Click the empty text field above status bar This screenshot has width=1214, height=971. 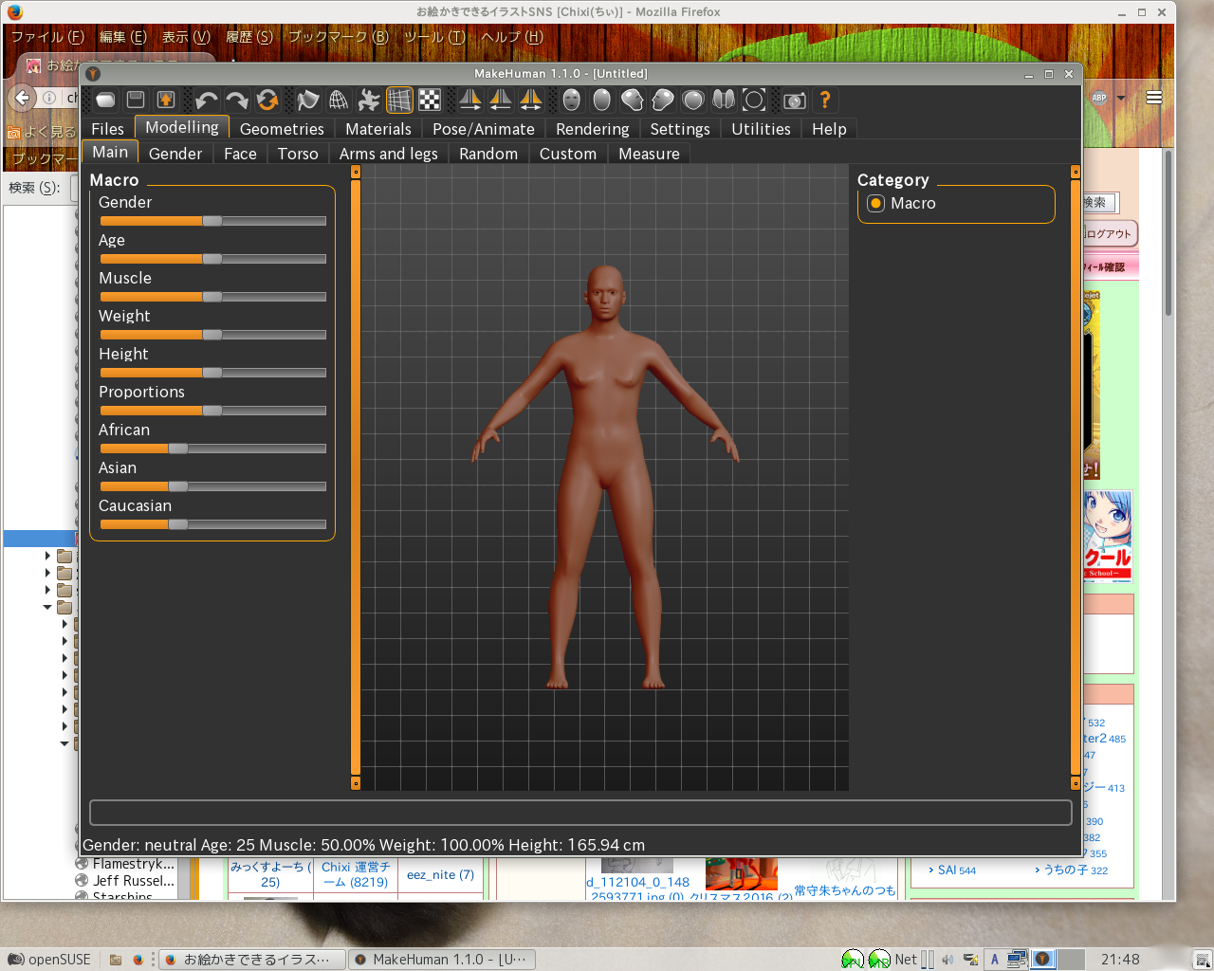579,813
